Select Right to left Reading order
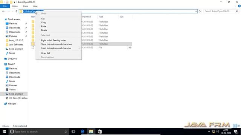 [x=53, y=40]
